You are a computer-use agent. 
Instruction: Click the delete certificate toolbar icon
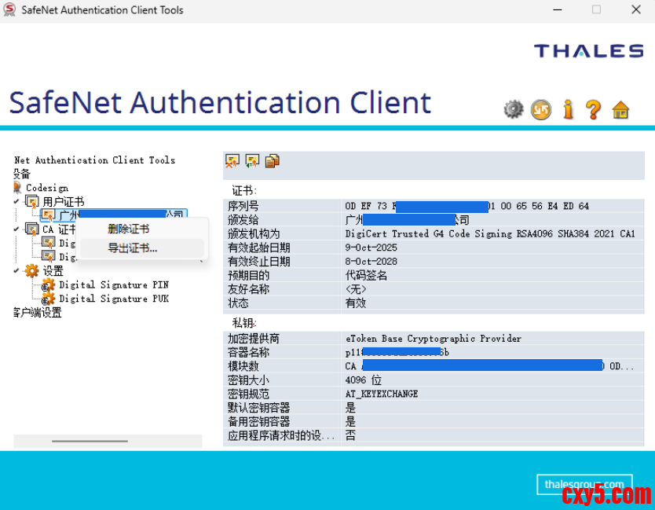pos(232,161)
